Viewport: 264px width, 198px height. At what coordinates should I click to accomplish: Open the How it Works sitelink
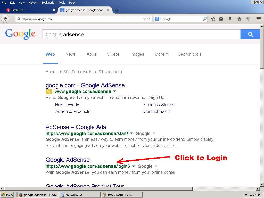(68, 105)
